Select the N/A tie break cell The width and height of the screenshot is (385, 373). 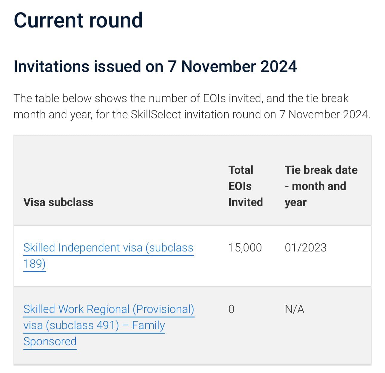point(295,309)
